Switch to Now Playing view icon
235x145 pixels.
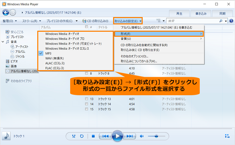[227, 136]
